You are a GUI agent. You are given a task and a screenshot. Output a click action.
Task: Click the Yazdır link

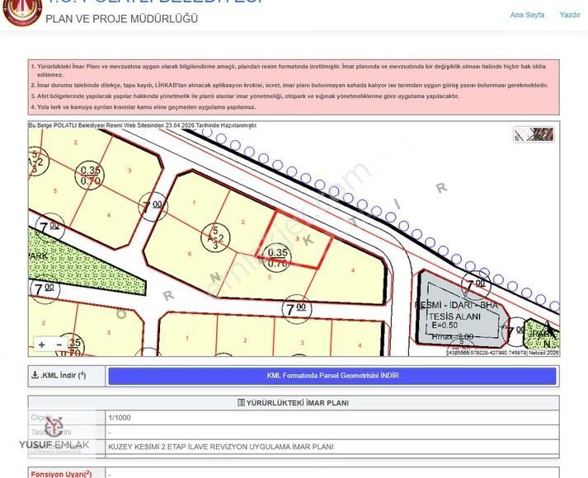tap(570, 15)
